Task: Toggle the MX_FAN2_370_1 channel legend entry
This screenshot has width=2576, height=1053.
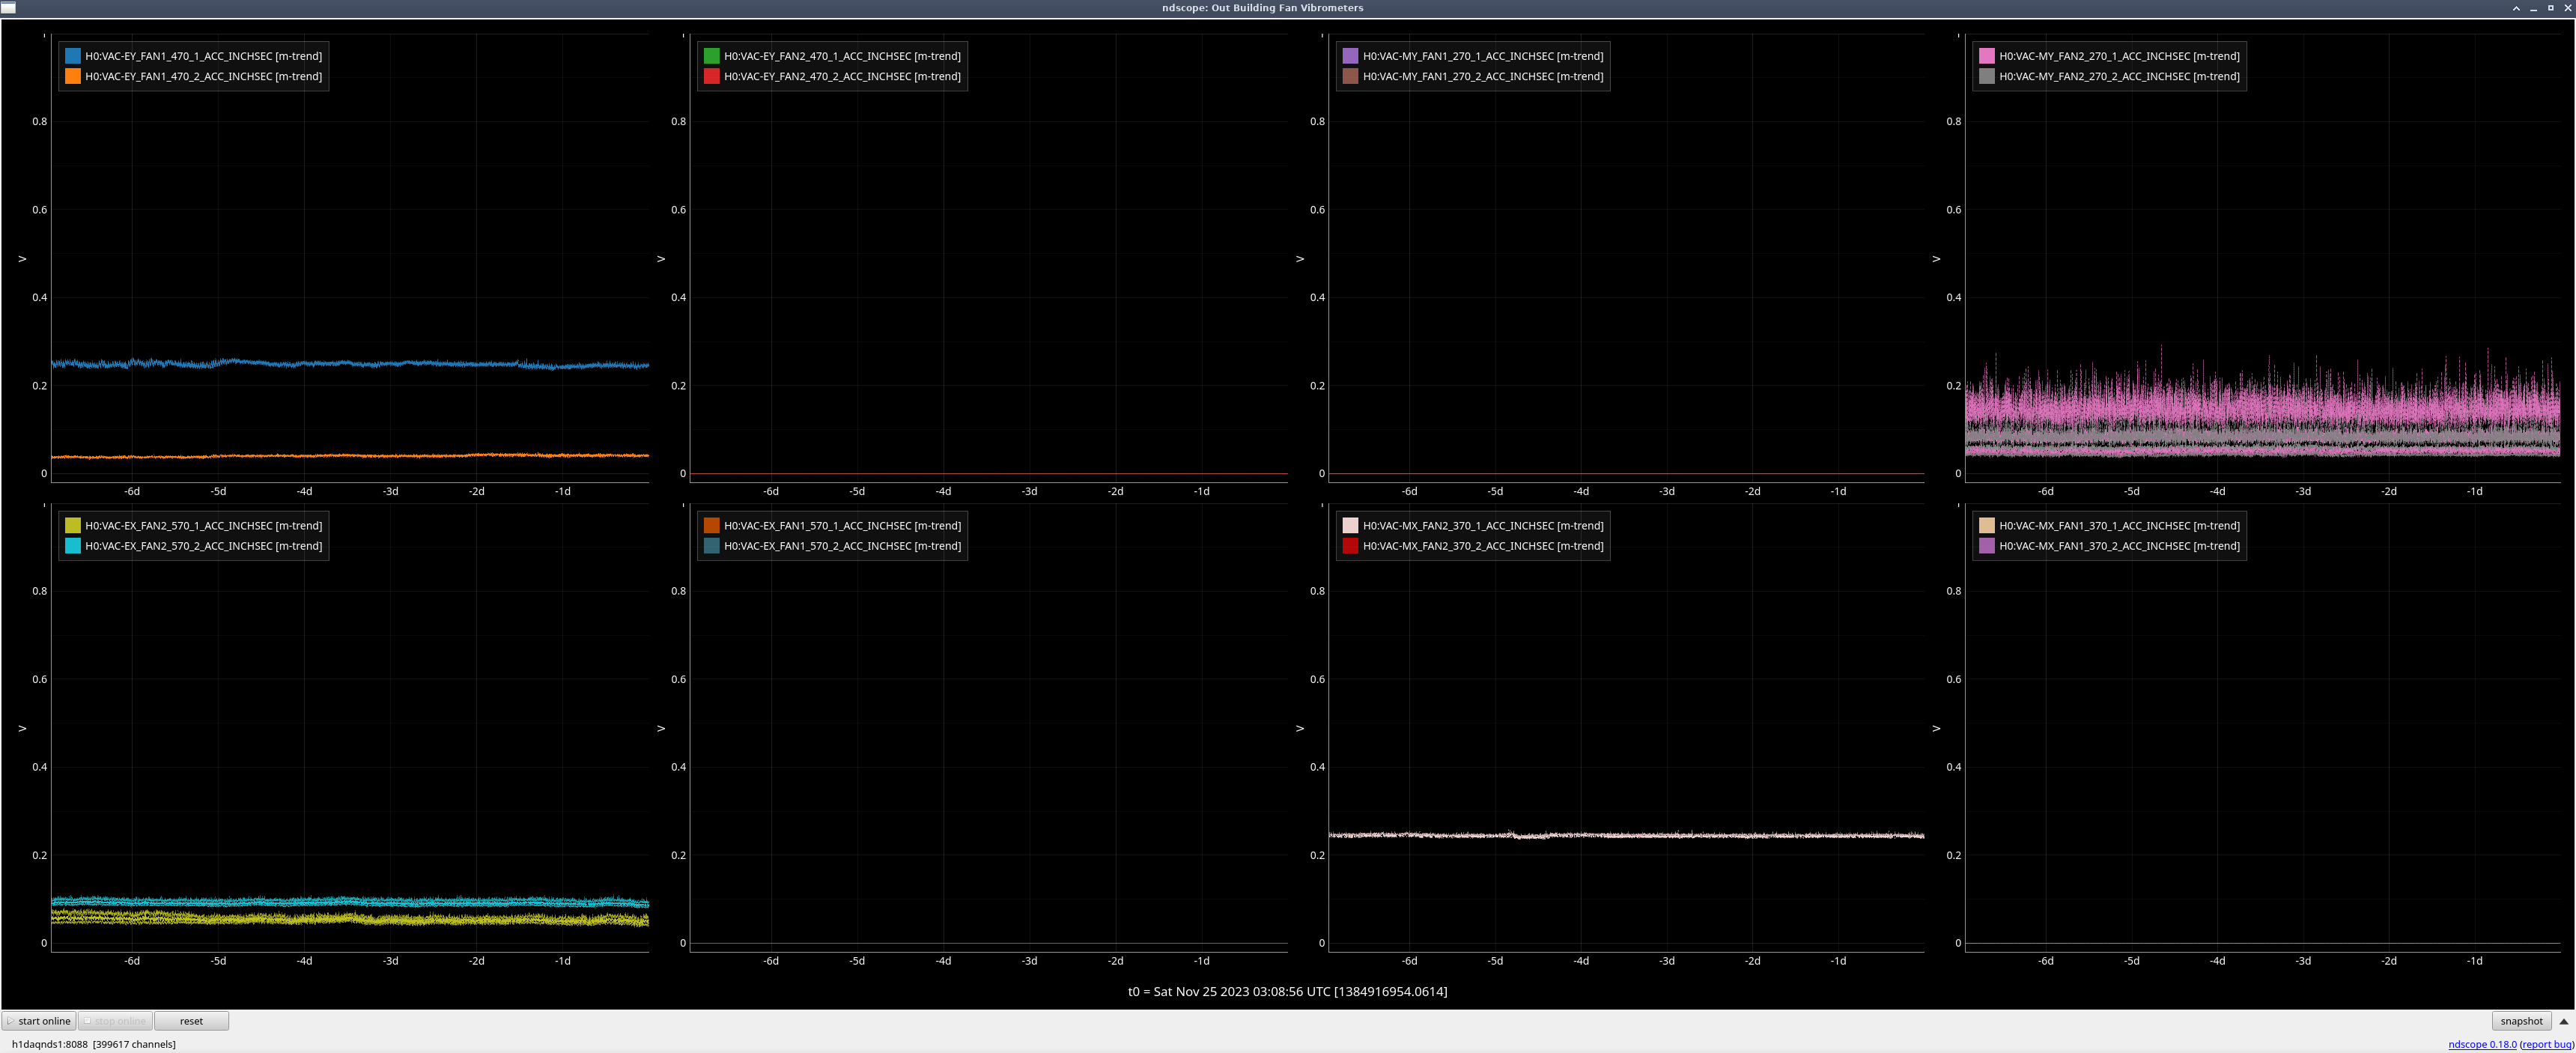Action: [x=1482, y=526]
